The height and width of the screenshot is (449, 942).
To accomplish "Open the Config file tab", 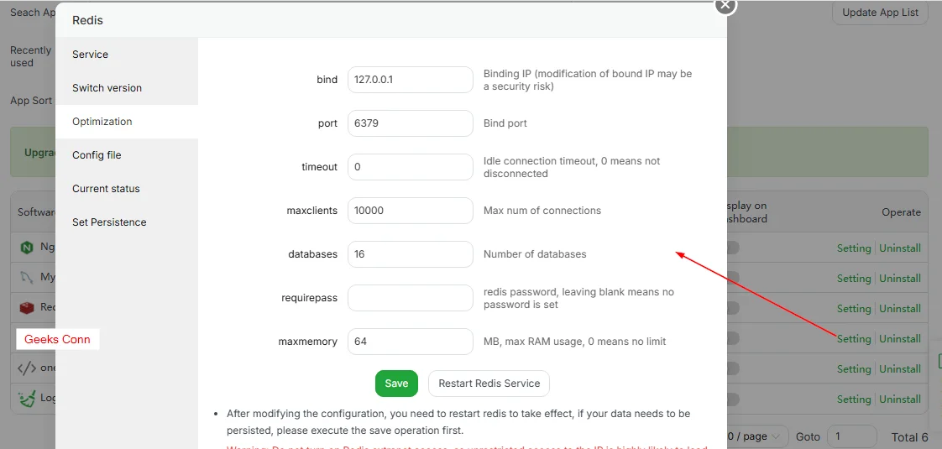I will (x=127, y=155).
